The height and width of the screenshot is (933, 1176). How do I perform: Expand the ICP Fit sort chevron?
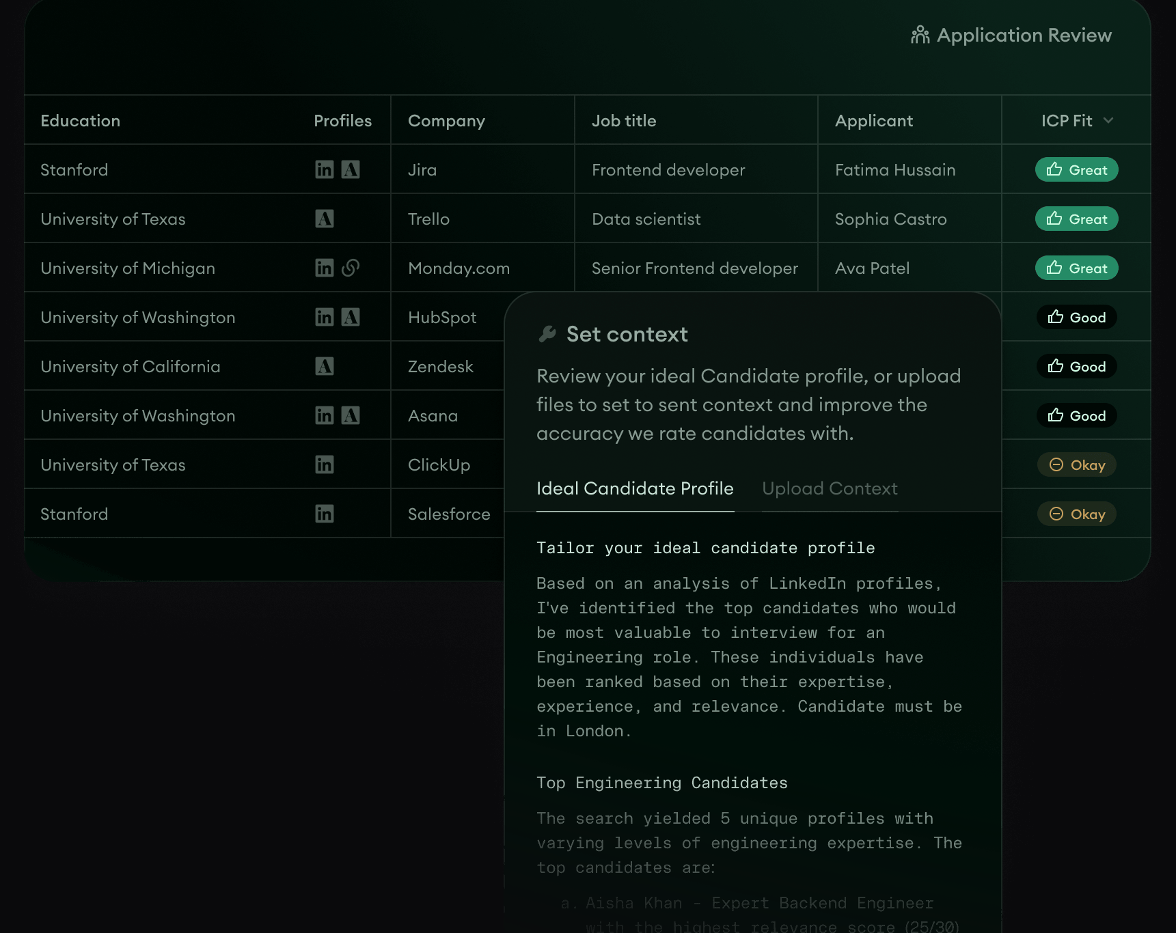[1108, 120]
